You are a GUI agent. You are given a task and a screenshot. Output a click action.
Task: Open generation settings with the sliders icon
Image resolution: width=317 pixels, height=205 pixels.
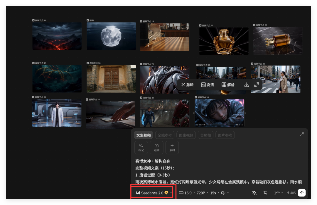tap(265, 193)
